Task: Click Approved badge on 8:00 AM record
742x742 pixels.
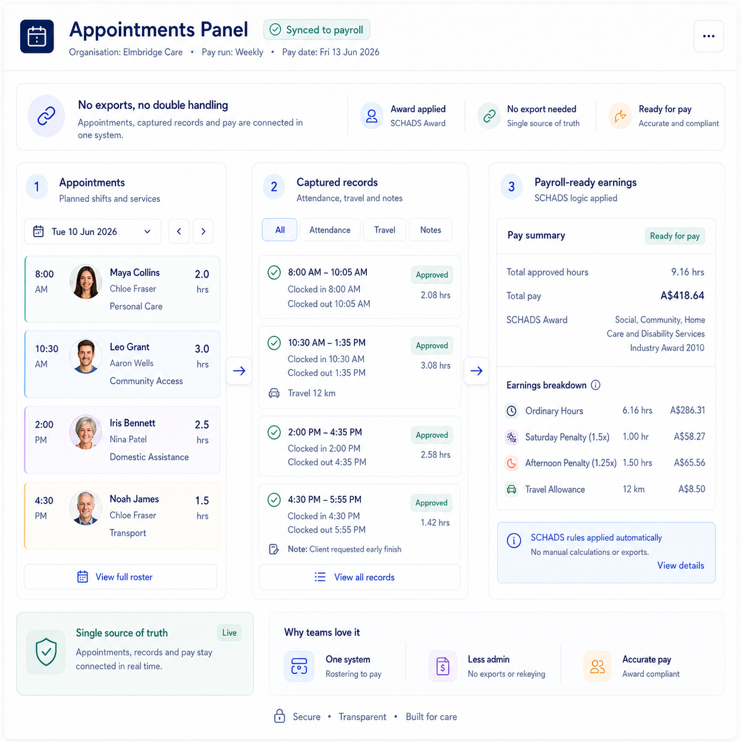Action: 432,275
